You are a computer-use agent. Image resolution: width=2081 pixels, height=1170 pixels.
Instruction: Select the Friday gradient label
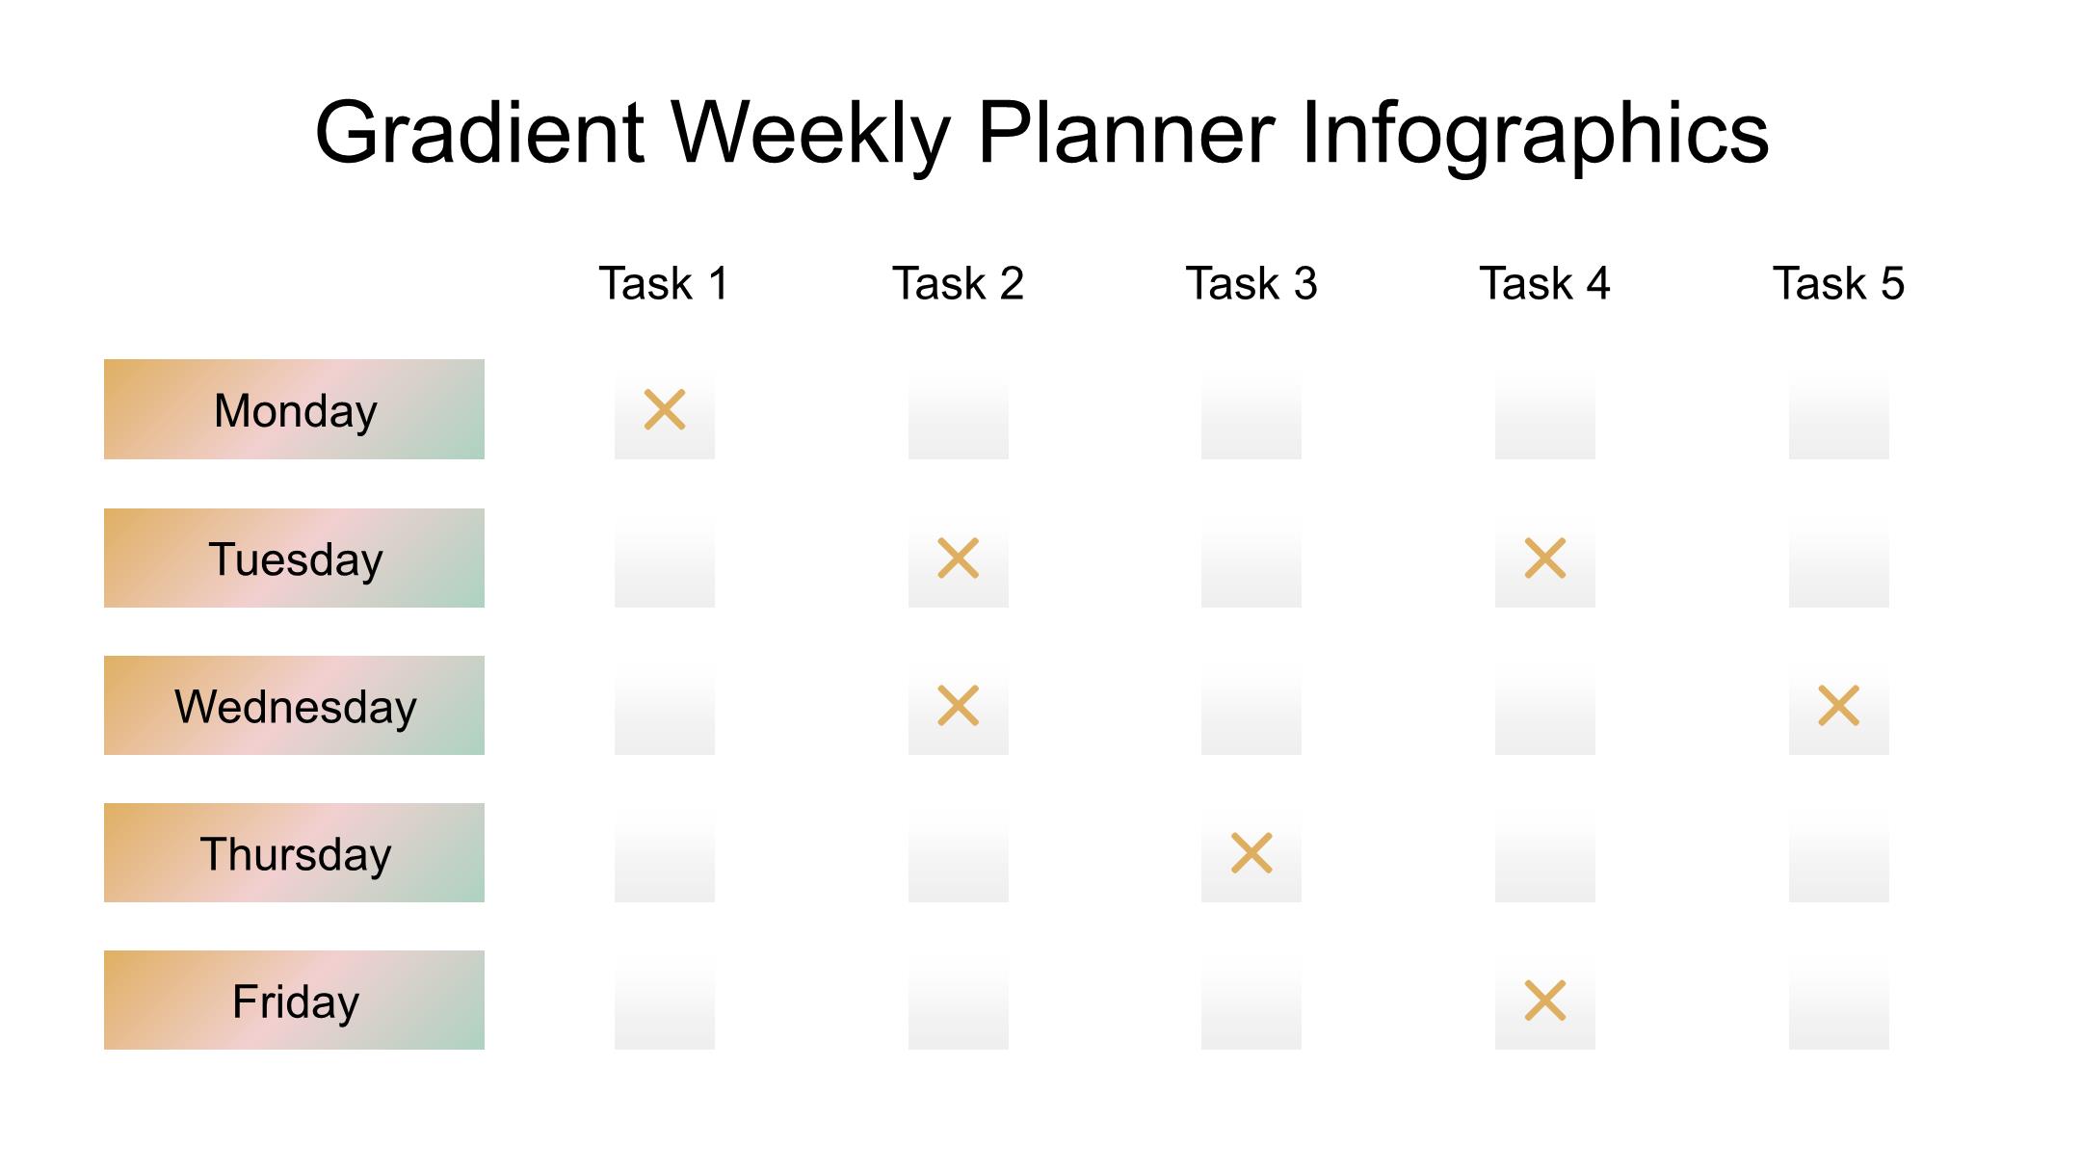(x=294, y=1000)
